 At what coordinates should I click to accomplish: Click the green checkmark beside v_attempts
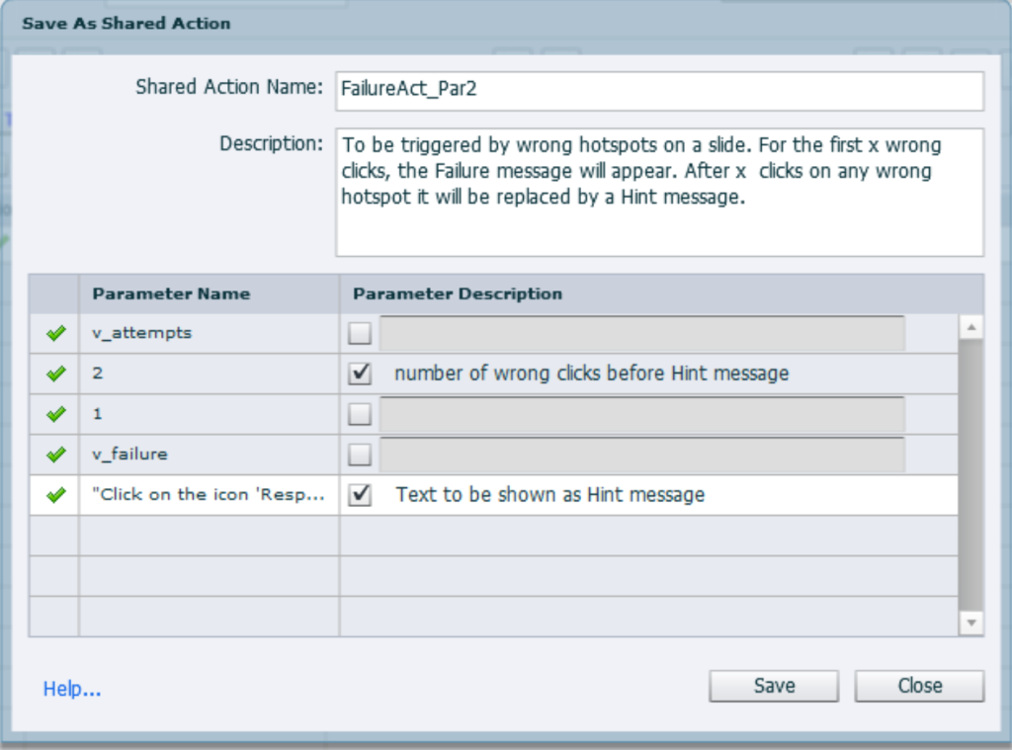coord(55,334)
